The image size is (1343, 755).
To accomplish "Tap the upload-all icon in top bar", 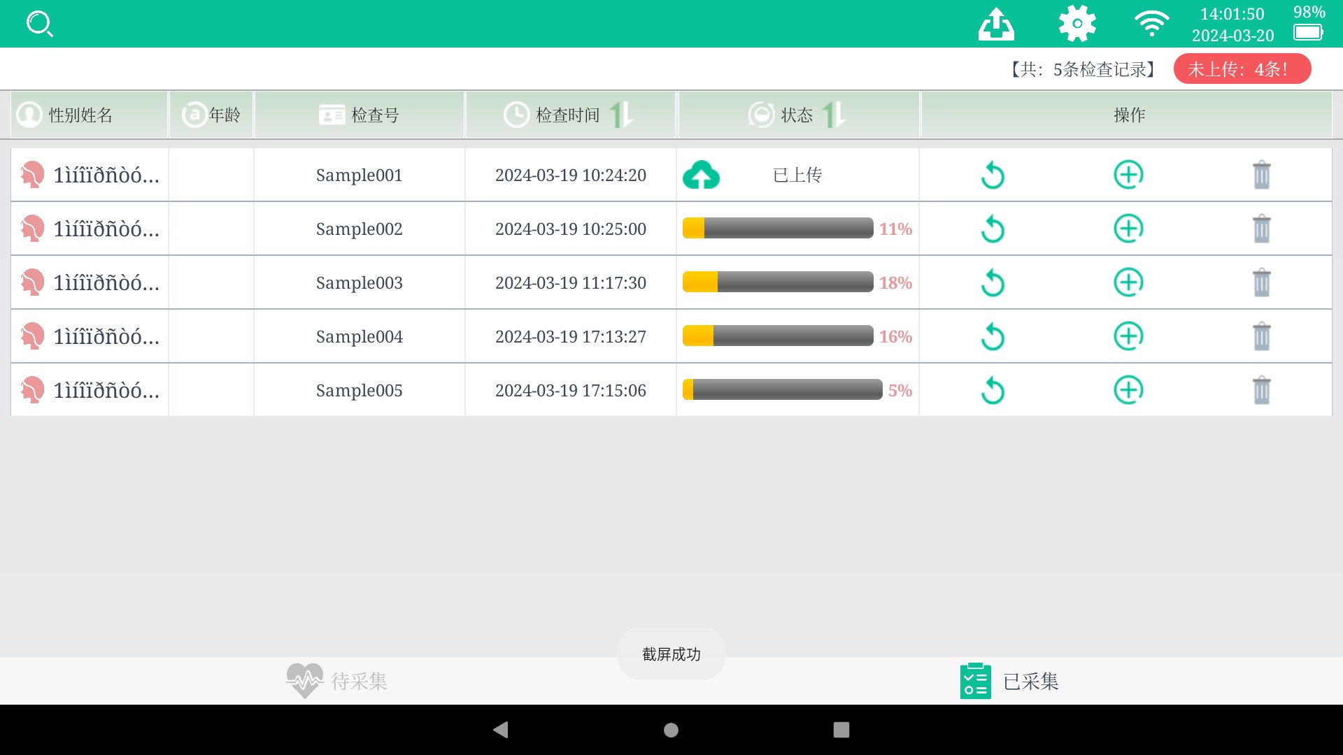I will tap(995, 24).
